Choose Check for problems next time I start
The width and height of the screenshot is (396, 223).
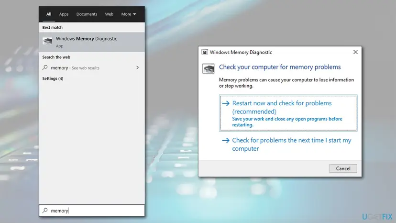click(x=288, y=145)
